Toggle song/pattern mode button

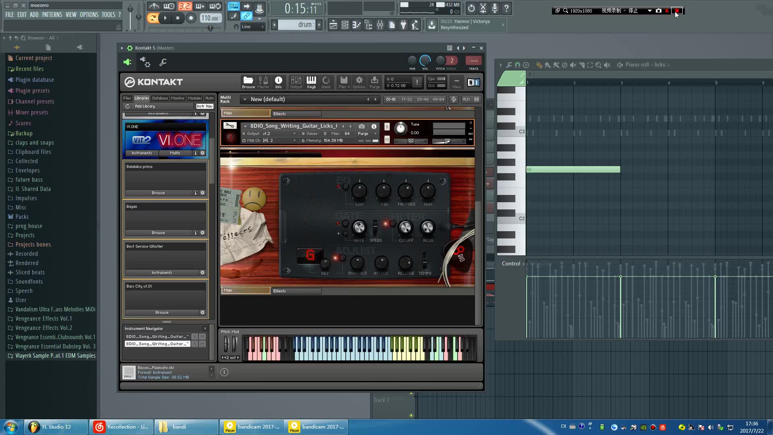tap(153, 18)
